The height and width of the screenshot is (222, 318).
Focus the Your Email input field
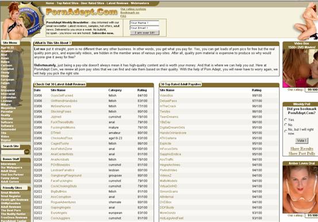pos(144,28)
